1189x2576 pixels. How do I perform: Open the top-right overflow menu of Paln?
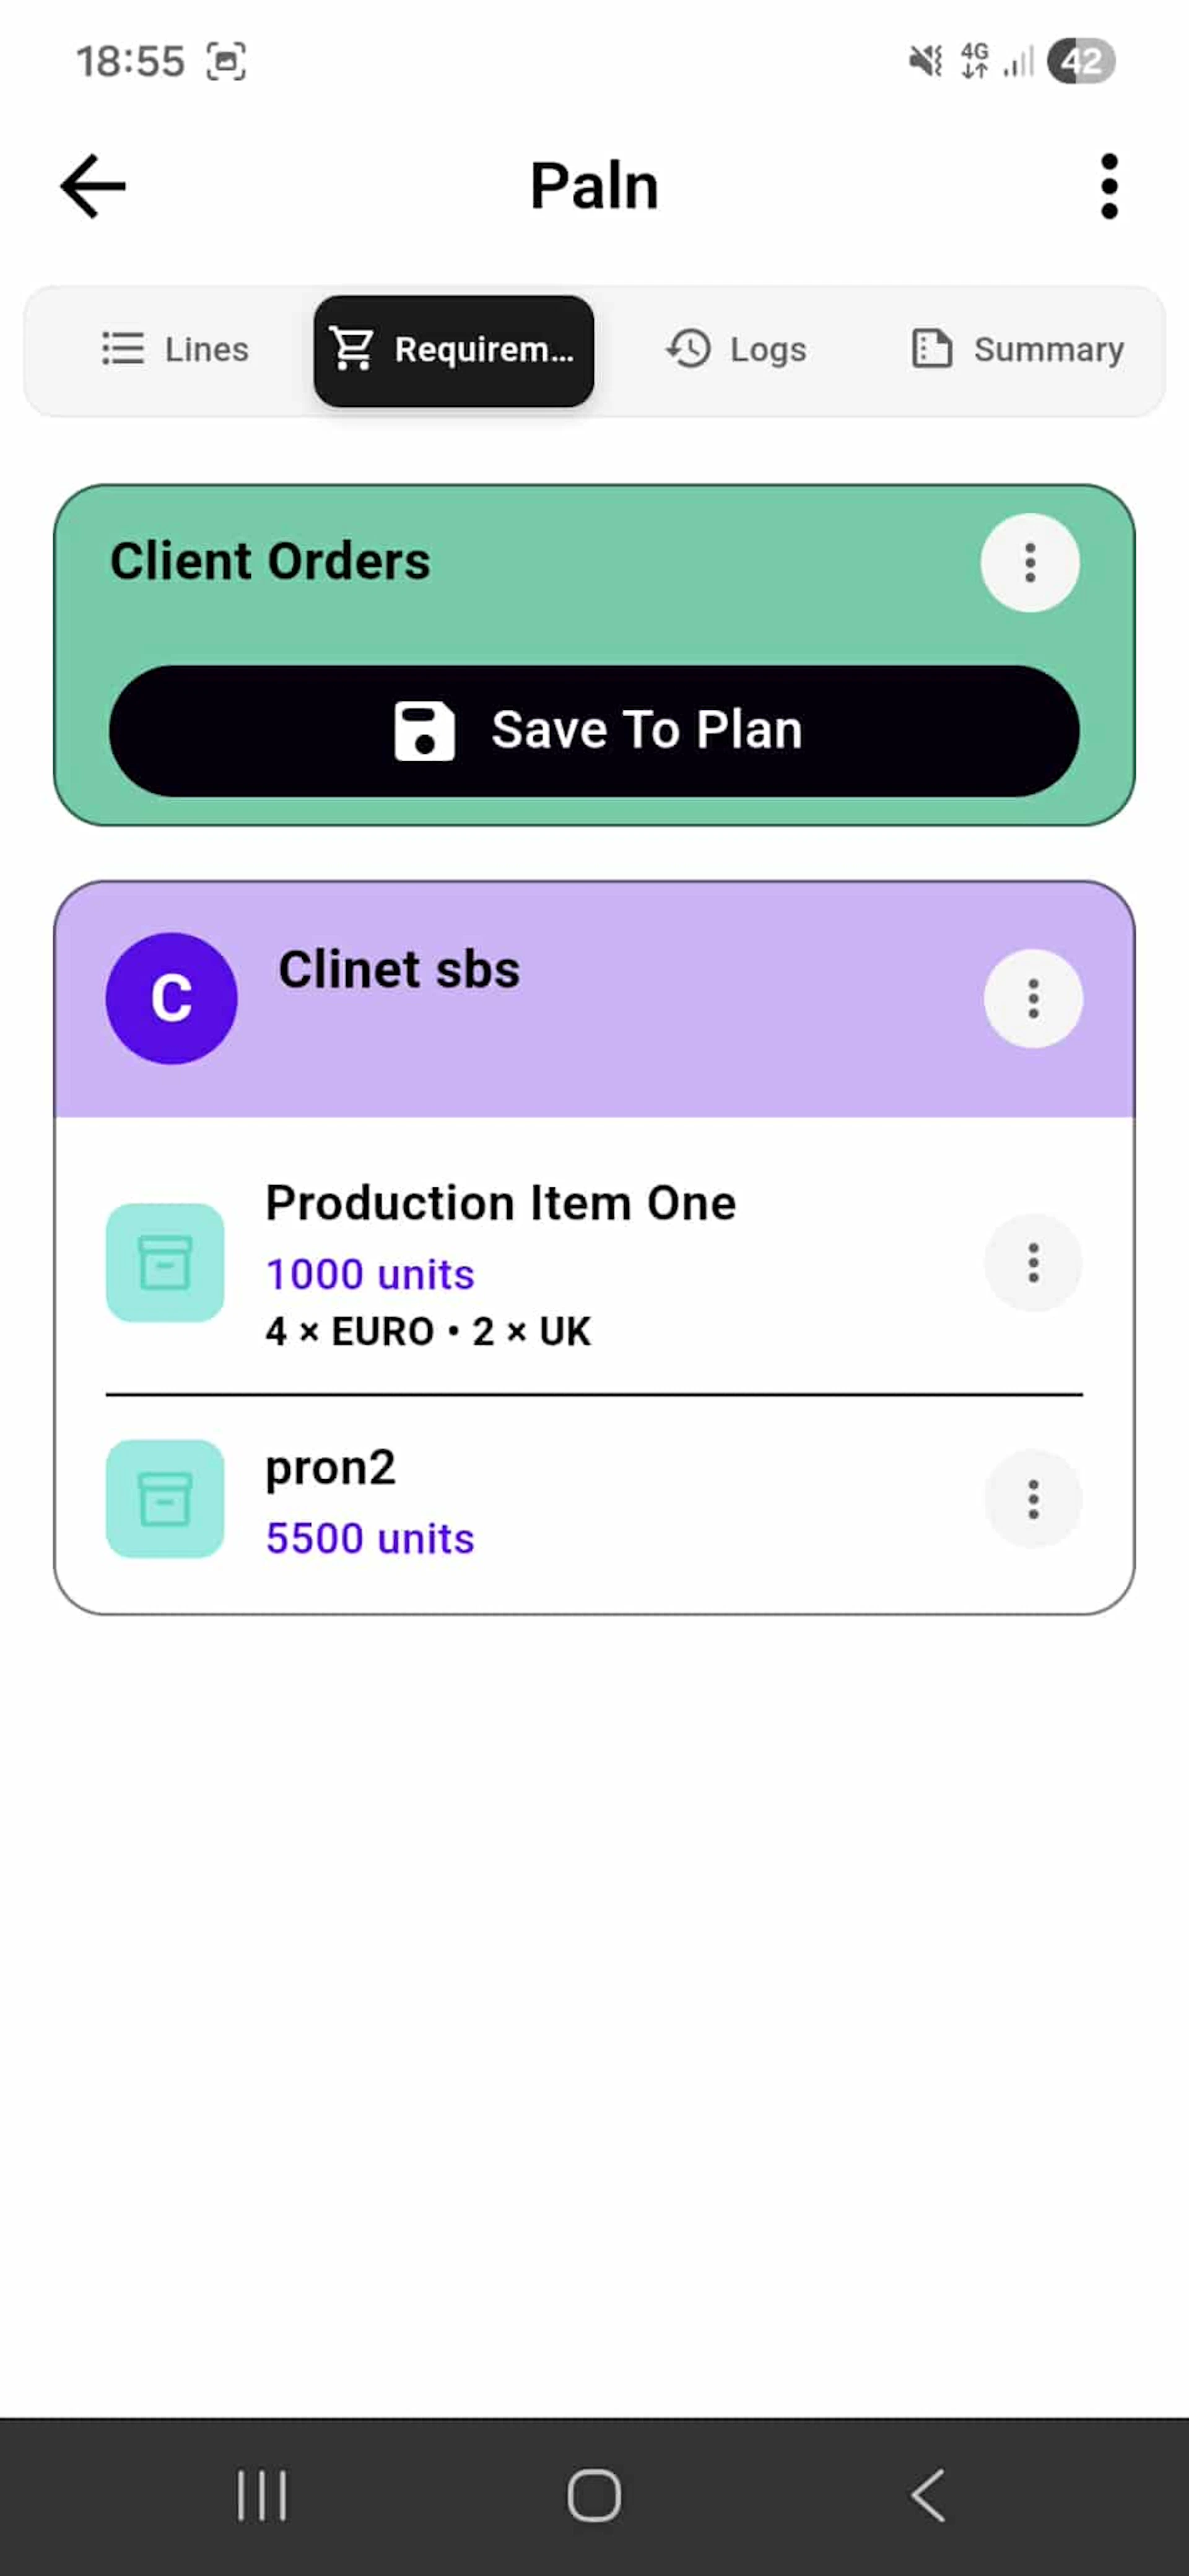tap(1108, 186)
